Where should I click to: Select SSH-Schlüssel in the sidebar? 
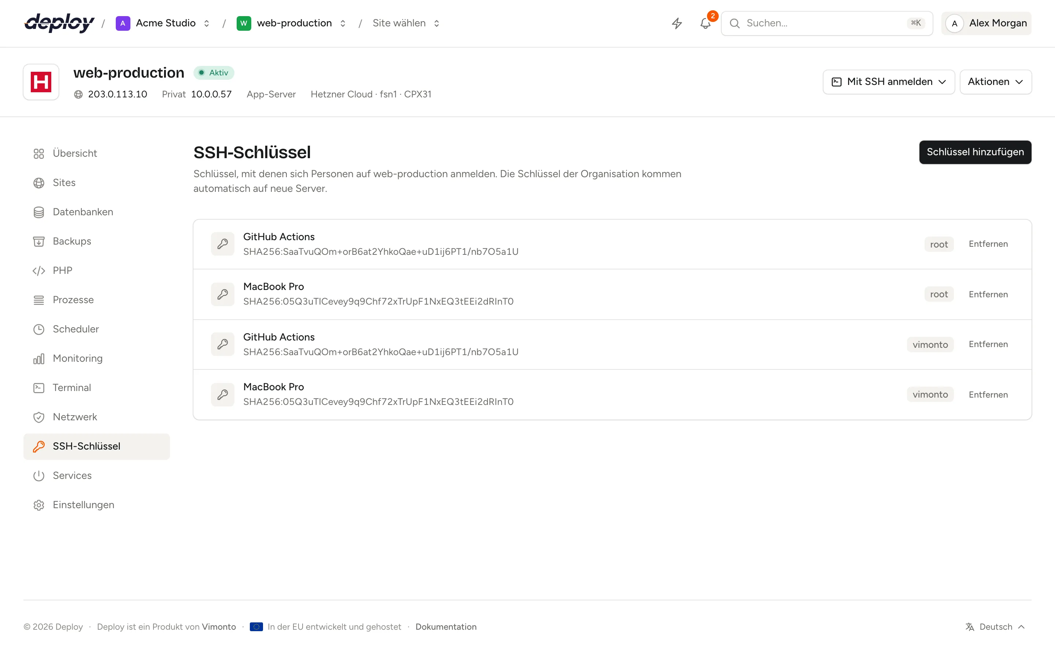tap(96, 446)
